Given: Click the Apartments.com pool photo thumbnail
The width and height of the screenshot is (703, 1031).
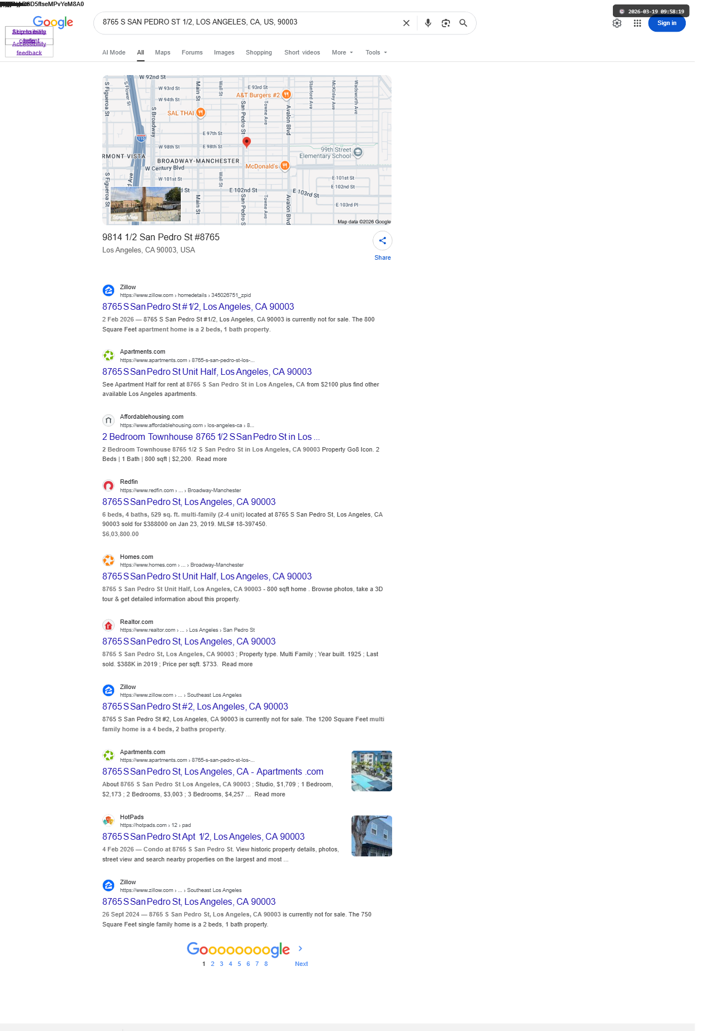Looking at the screenshot, I should (372, 771).
